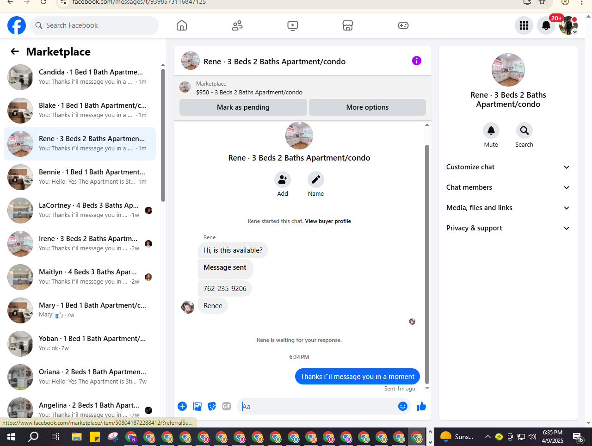Open the taskbar clock and date
The width and height of the screenshot is (592, 446).
point(553,437)
